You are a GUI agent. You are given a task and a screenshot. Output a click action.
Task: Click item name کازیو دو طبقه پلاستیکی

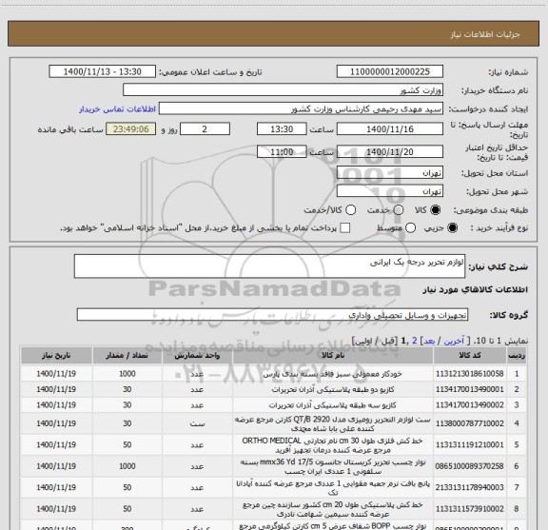pos(333,389)
